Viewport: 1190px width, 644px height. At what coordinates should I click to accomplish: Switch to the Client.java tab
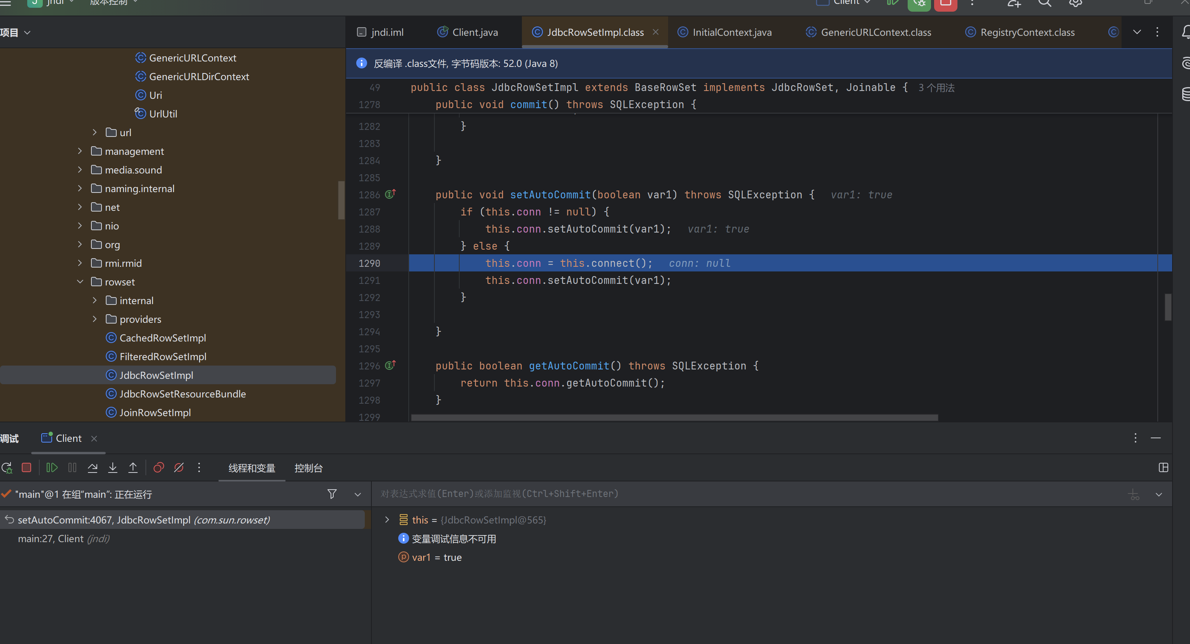click(x=474, y=32)
